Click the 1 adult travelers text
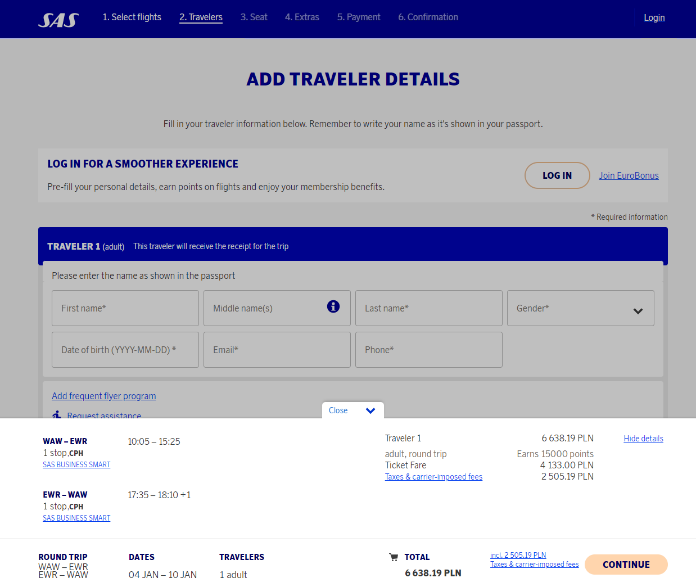 click(x=233, y=575)
